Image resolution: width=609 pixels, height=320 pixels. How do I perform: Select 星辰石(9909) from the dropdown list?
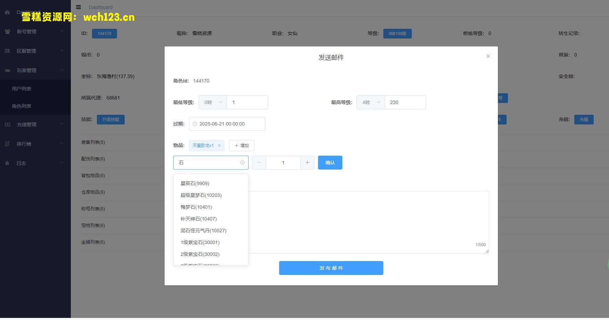[x=211, y=183]
